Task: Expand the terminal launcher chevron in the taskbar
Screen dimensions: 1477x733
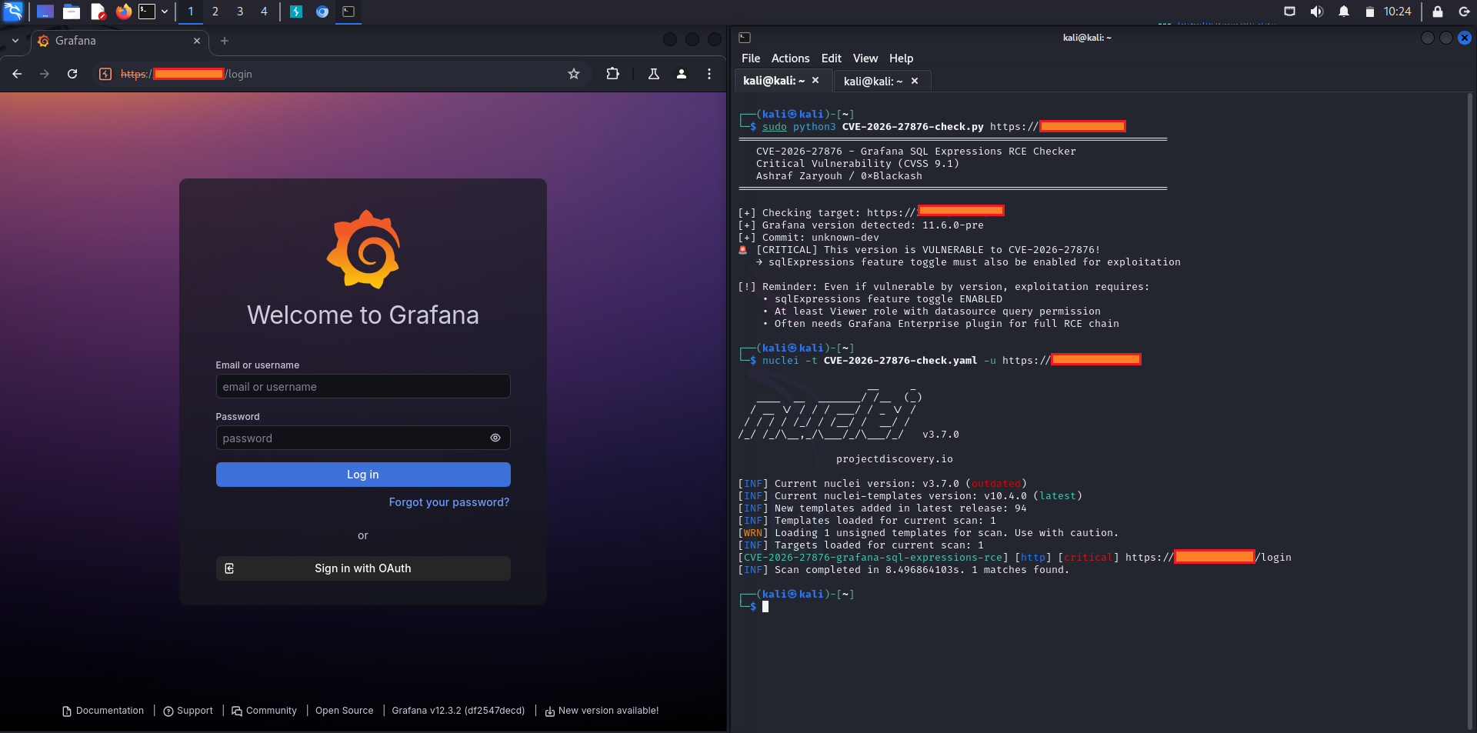Action: [x=163, y=12]
